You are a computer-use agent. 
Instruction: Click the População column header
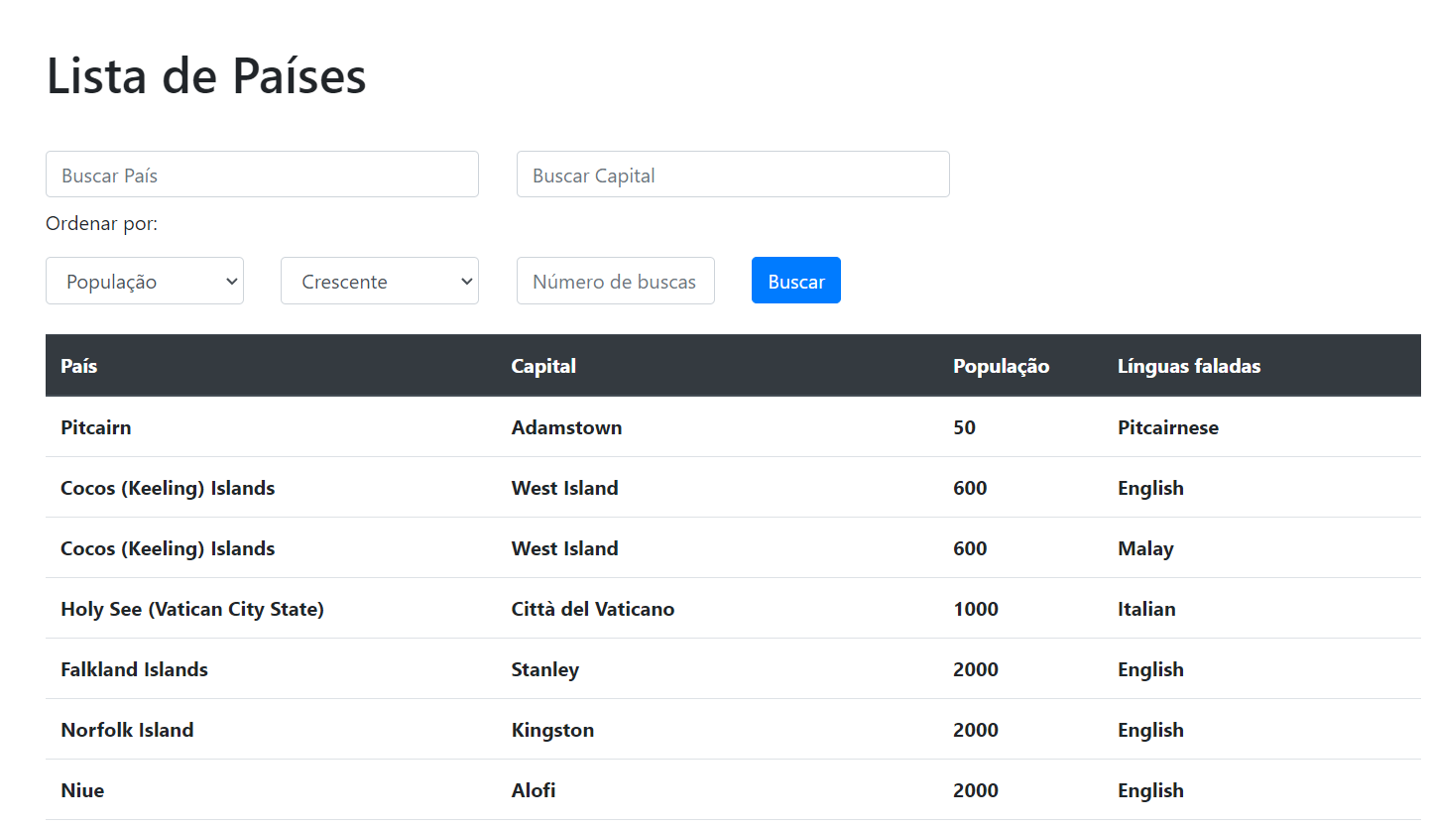(1002, 366)
